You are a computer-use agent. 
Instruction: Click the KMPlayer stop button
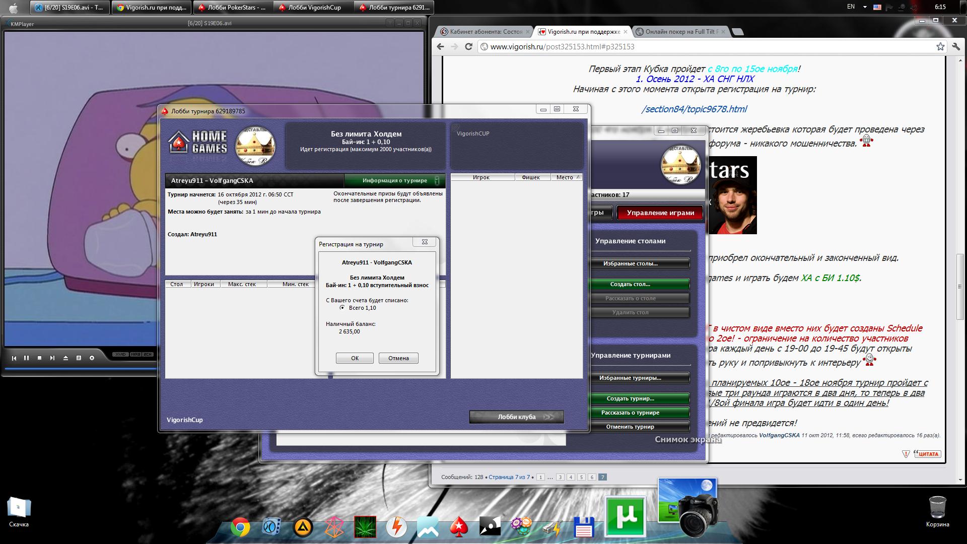click(x=39, y=358)
